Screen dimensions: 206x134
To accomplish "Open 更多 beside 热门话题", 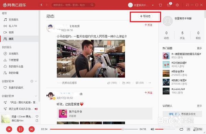I will tap(199, 48).
